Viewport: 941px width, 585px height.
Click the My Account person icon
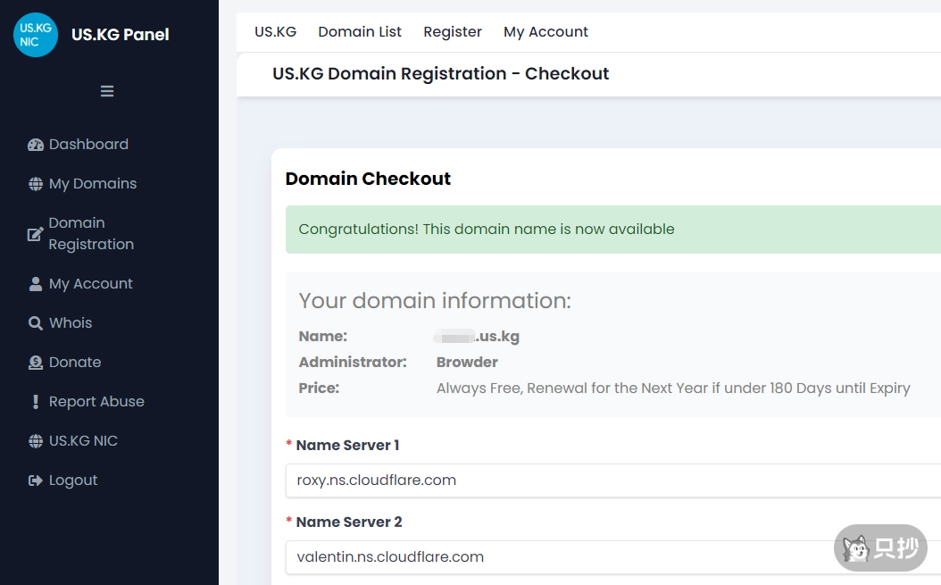36,284
